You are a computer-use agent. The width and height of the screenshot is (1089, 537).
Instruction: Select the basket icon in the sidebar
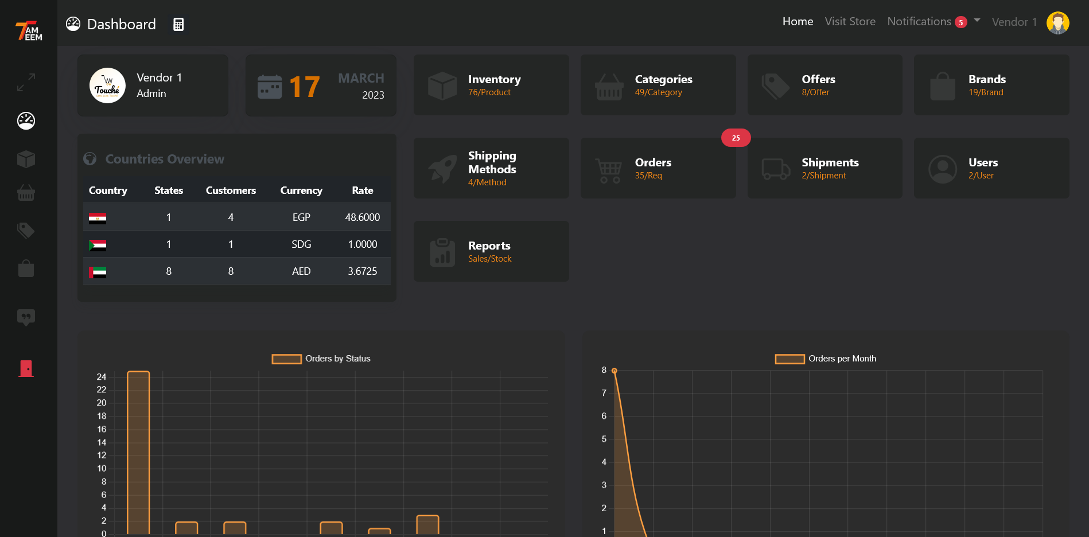(x=26, y=193)
